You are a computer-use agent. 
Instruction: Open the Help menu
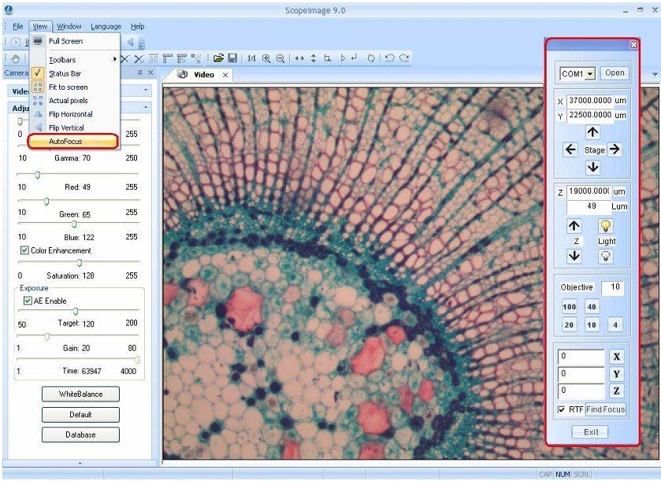(137, 27)
